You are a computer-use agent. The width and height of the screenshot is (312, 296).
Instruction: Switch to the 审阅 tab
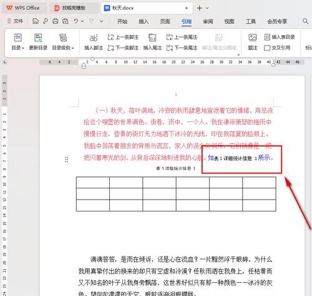[208, 21]
